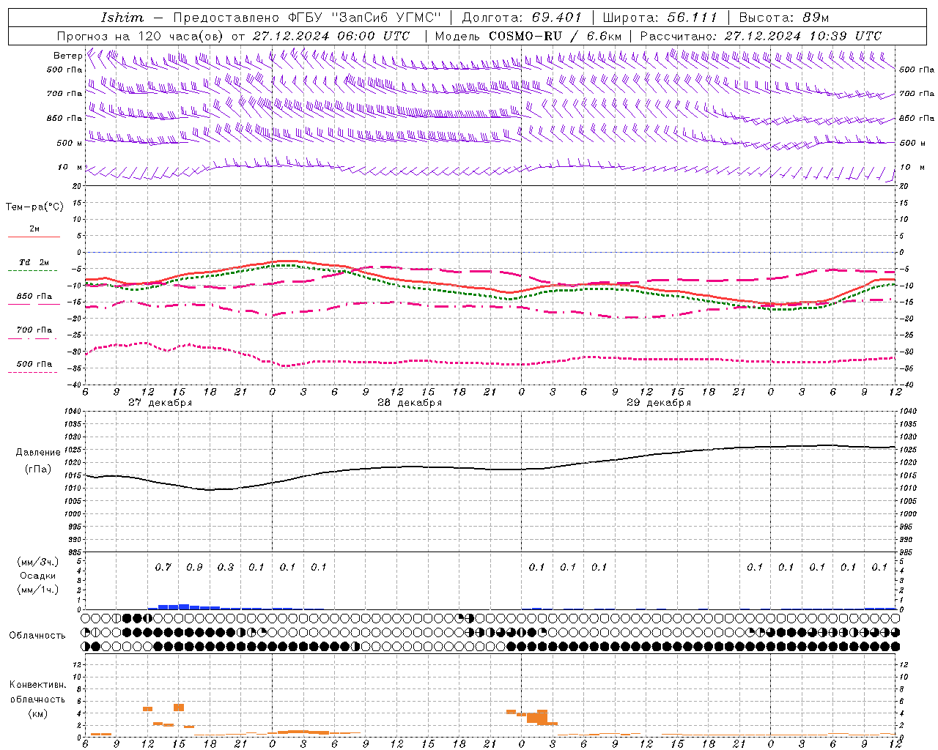Click the 0.9 precipitation amount value
938x750 pixels.
194,567
